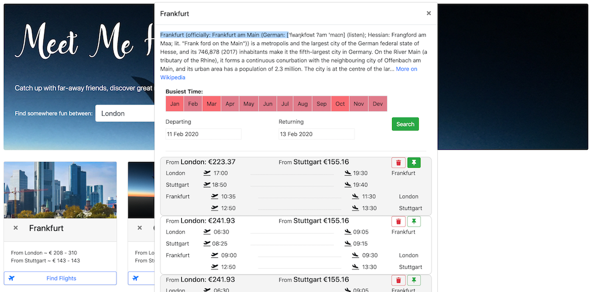Click landing icon next to 19:40
The height and width of the screenshot is (292, 593).
click(348, 184)
